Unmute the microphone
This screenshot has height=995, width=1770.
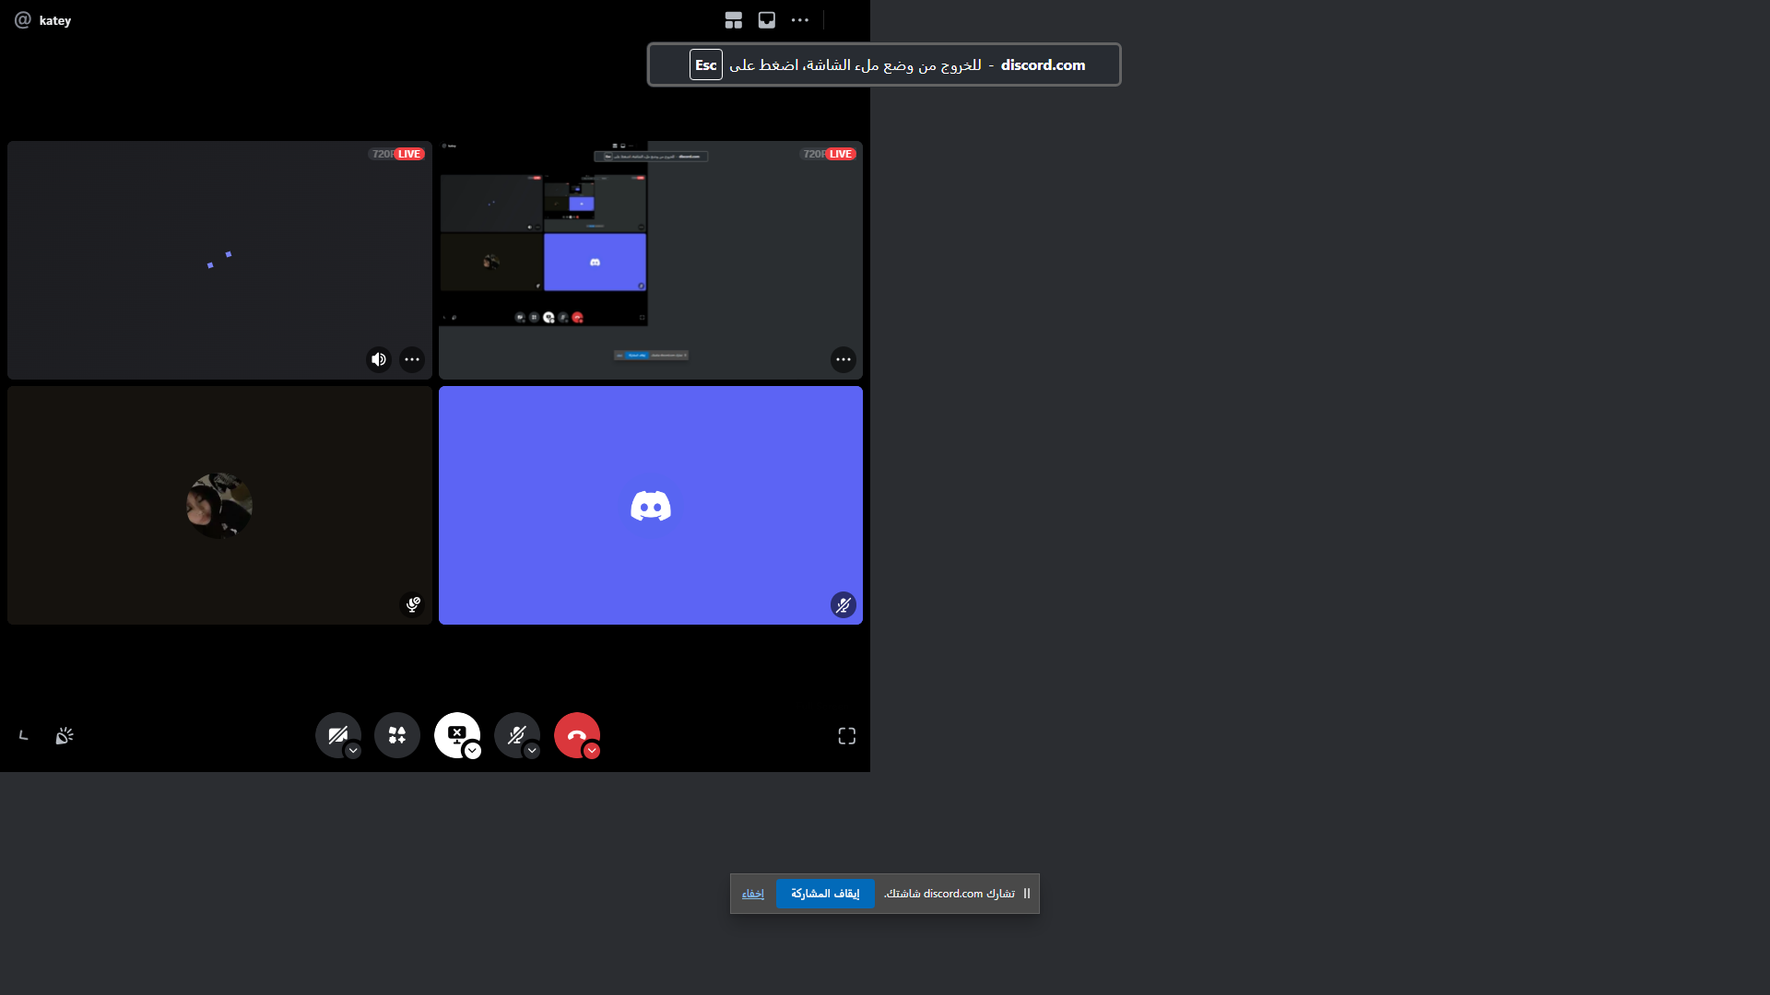coord(516,735)
